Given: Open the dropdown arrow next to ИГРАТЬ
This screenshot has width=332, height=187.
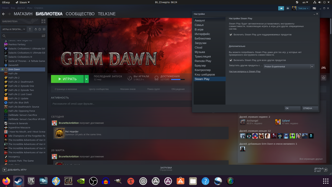Looking at the screenshot, I should point(86,79).
